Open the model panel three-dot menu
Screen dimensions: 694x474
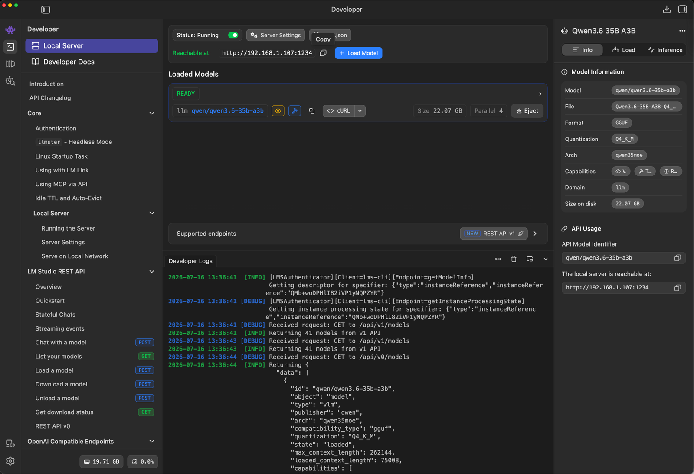682,31
